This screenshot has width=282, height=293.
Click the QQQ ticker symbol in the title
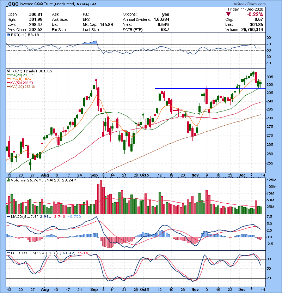pos(13,4)
